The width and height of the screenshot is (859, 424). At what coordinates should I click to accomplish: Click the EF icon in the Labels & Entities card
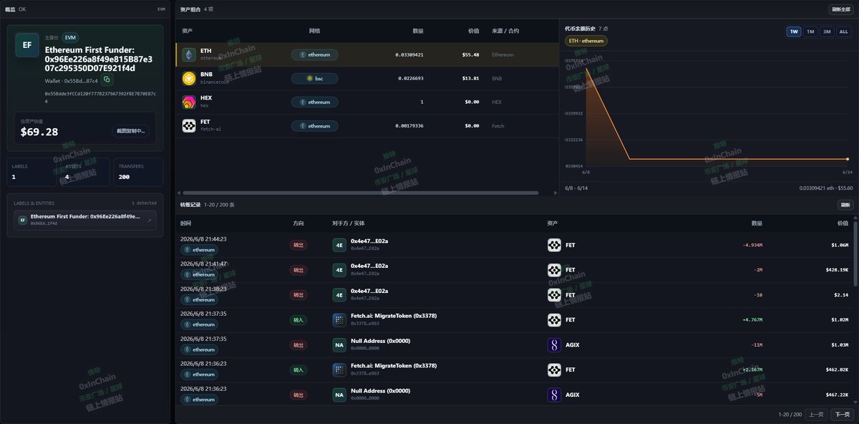[22, 220]
